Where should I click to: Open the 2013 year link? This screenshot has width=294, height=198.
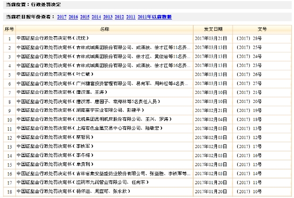108,17
